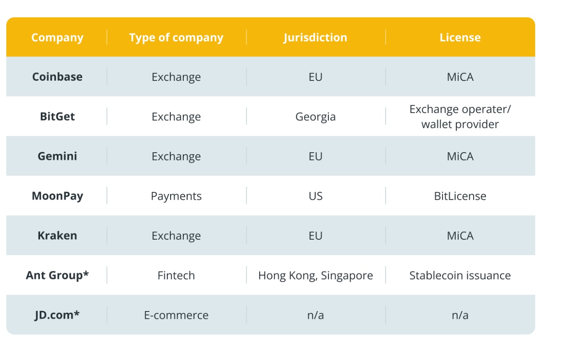
Task: Click the Company column header
Action: tap(57, 38)
